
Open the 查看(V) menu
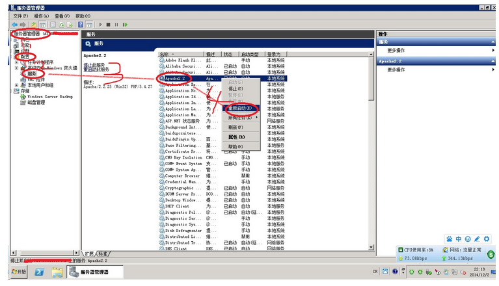(62, 16)
